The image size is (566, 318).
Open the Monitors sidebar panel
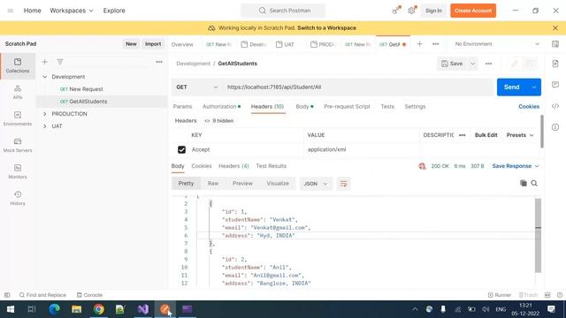tap(18, 171)
